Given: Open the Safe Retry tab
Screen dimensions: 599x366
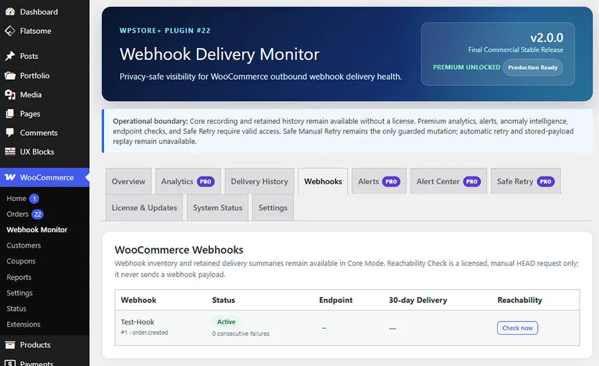Looking at the screenshot, I should [x=526, y=182].
